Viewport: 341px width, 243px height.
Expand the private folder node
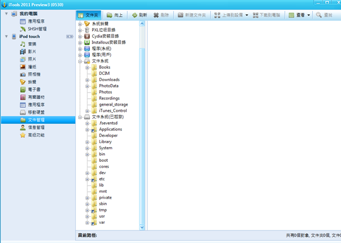coord(87,198)
